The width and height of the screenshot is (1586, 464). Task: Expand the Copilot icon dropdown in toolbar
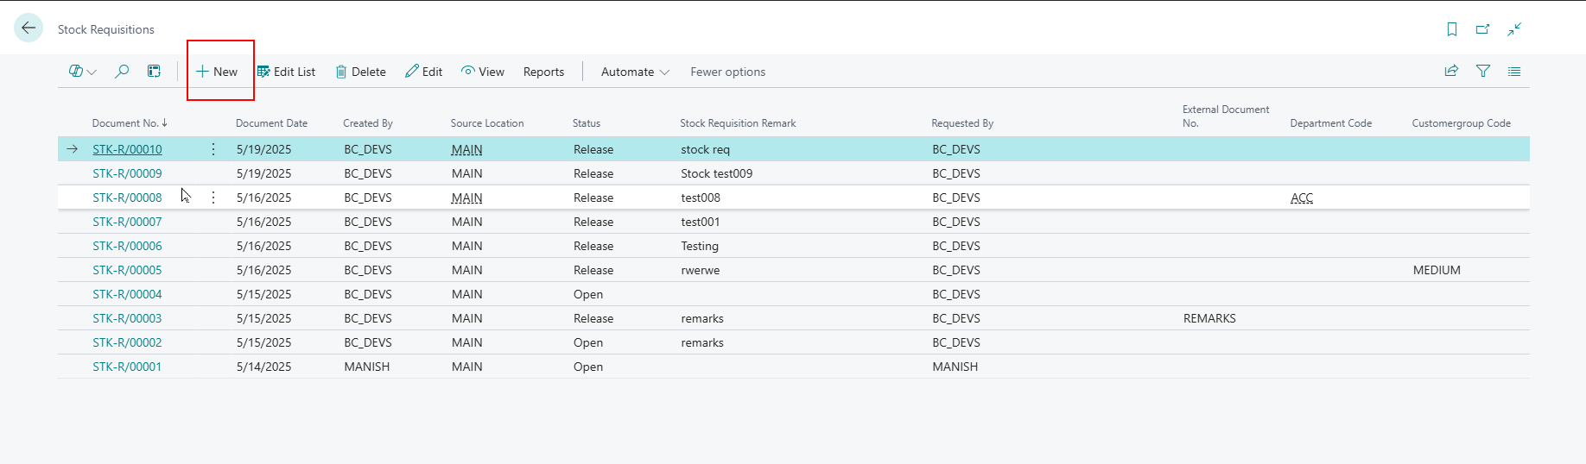pos(82,72)
